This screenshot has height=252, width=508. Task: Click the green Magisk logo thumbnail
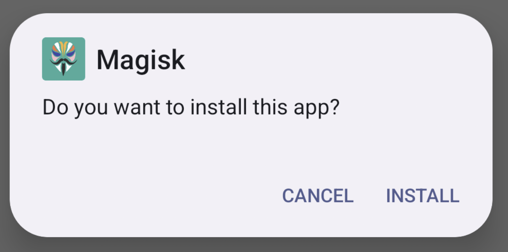64,59
